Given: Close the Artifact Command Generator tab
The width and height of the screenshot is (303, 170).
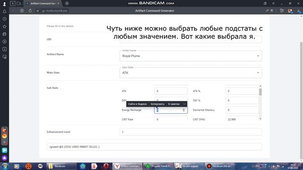Looking at the screenshot, I should coord(58,3).
